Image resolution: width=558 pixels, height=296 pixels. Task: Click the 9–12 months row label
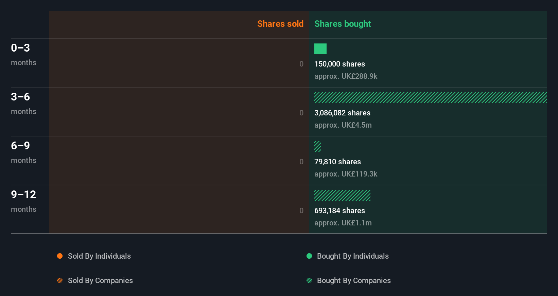pos(23,201)
